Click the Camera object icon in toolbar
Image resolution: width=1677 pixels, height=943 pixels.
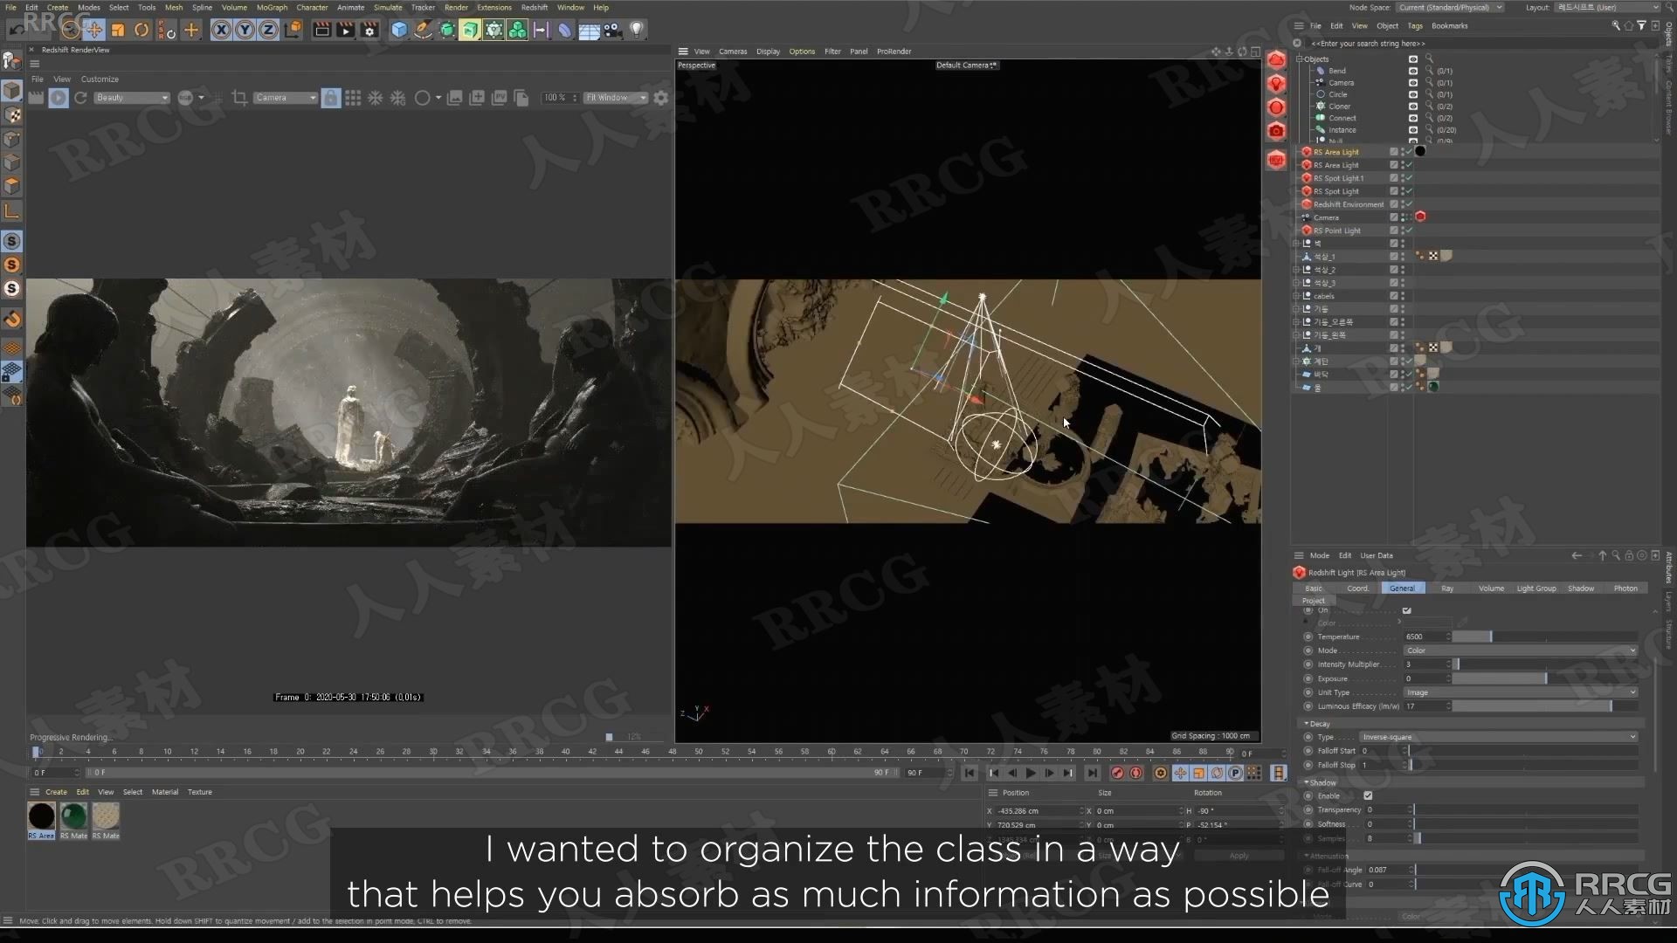612,30
